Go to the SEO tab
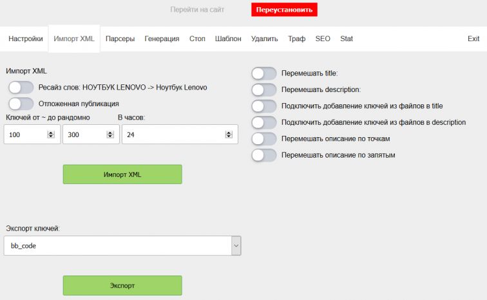Viewport: 487px width, 300px height. 323,39
